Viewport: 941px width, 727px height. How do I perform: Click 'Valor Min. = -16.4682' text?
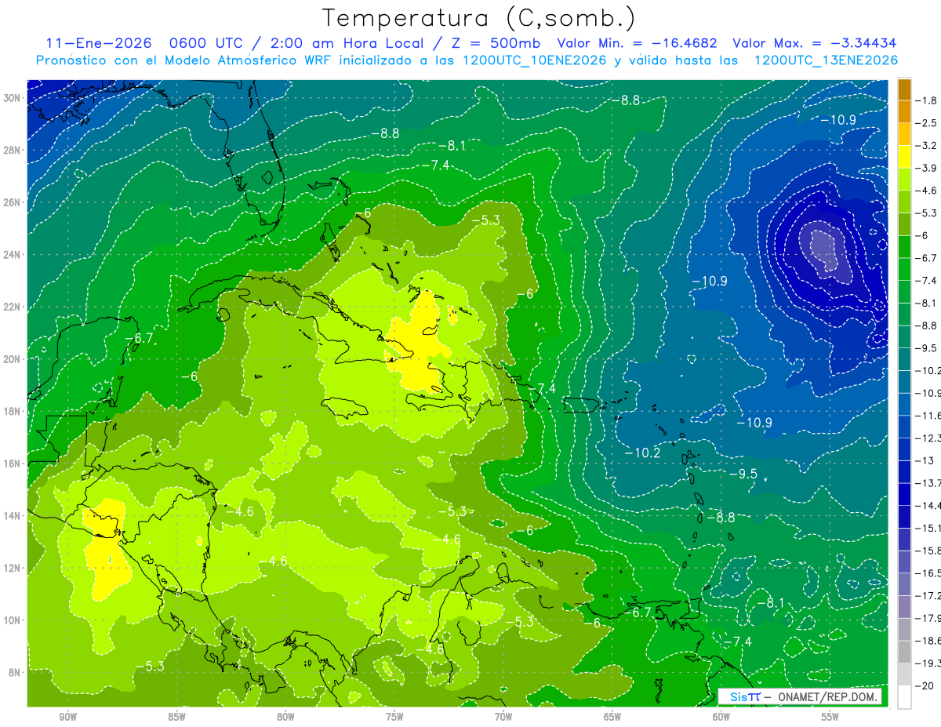pos(637,43)
